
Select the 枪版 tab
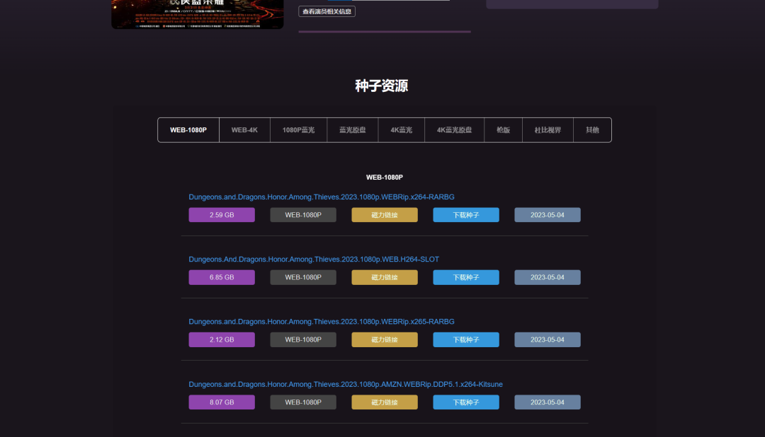pyautogui.click(x=503, y=129)
